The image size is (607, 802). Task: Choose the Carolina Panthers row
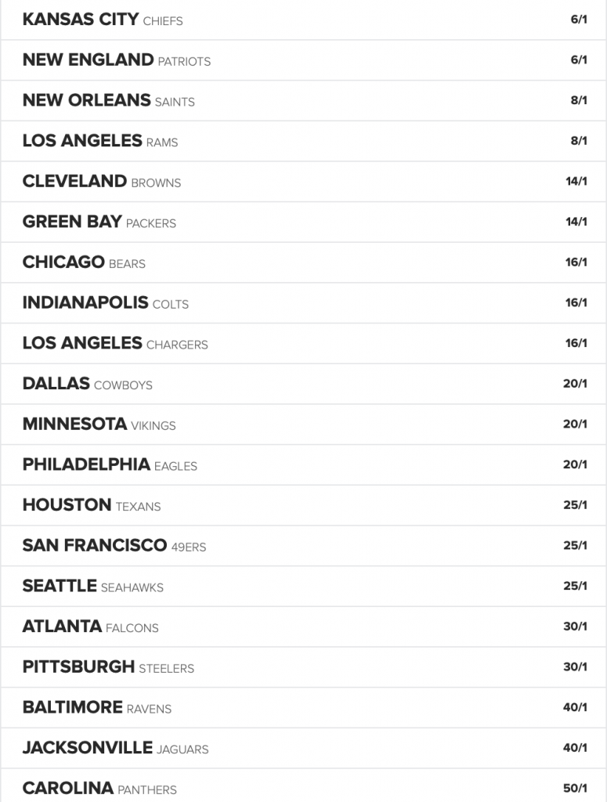(x=303, y=786)
